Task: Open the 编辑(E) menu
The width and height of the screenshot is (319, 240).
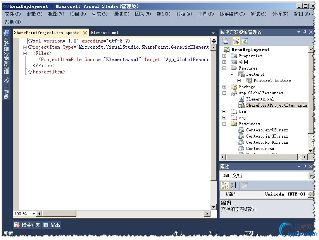Action: pyautogui.click(x=34, y=14)
